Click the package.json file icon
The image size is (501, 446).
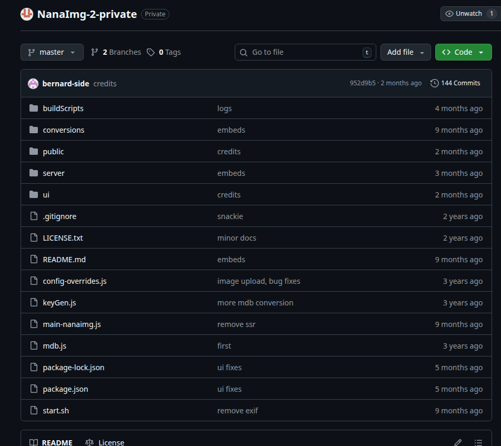[x=34, y=389]
